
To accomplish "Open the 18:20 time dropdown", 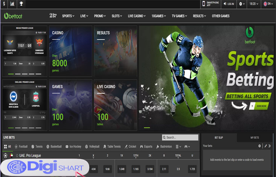I will tap(254, 4).
